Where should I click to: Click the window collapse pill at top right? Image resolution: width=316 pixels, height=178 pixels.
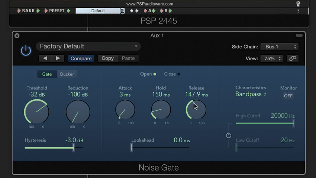[x=299, y=35]
